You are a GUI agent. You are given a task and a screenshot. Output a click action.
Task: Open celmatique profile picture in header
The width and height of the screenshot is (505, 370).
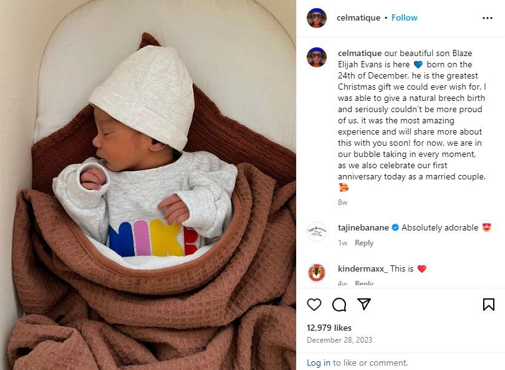tap(317, 18)
